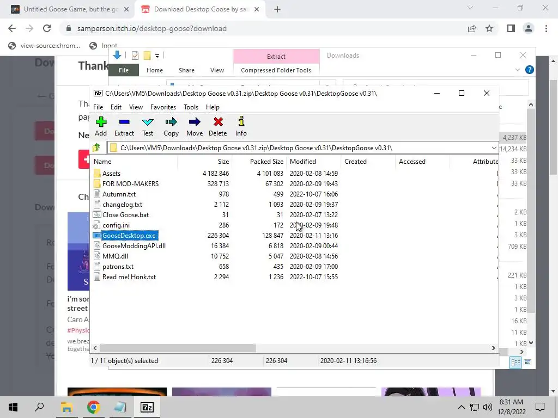
Task: Click the Test toolbar button
Action: pyautogui.click(x=148, y=126)
